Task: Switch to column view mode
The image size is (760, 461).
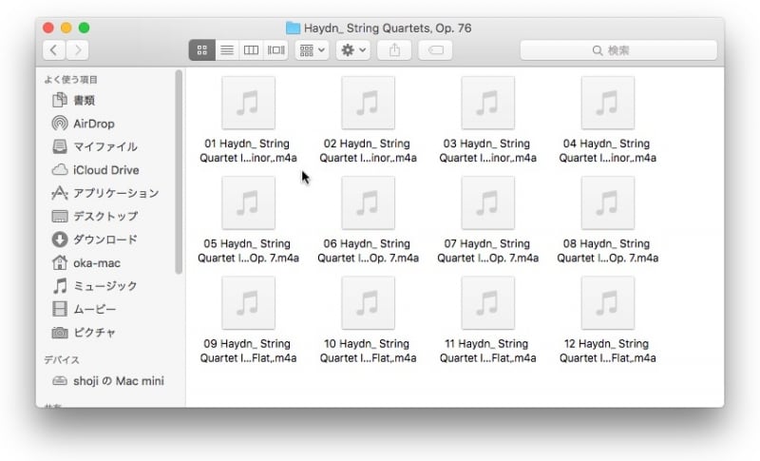Action: [x=252, y=49]
